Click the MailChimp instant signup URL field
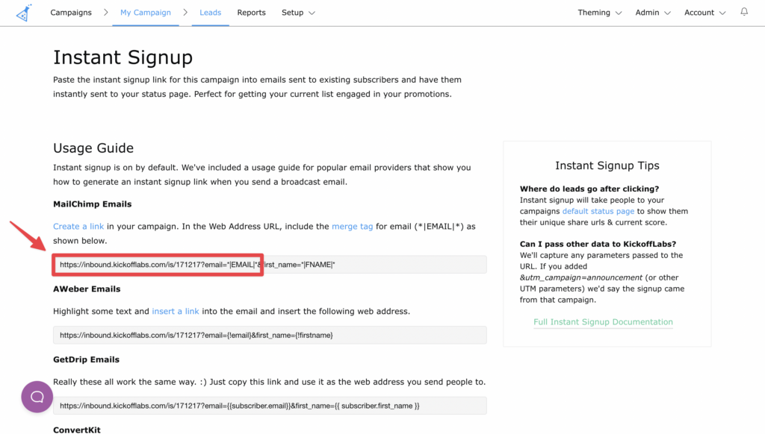This screenshot has height=434, width=765. (270, 265)
